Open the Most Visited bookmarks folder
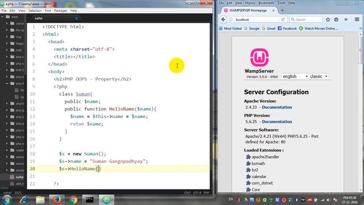 230,28
